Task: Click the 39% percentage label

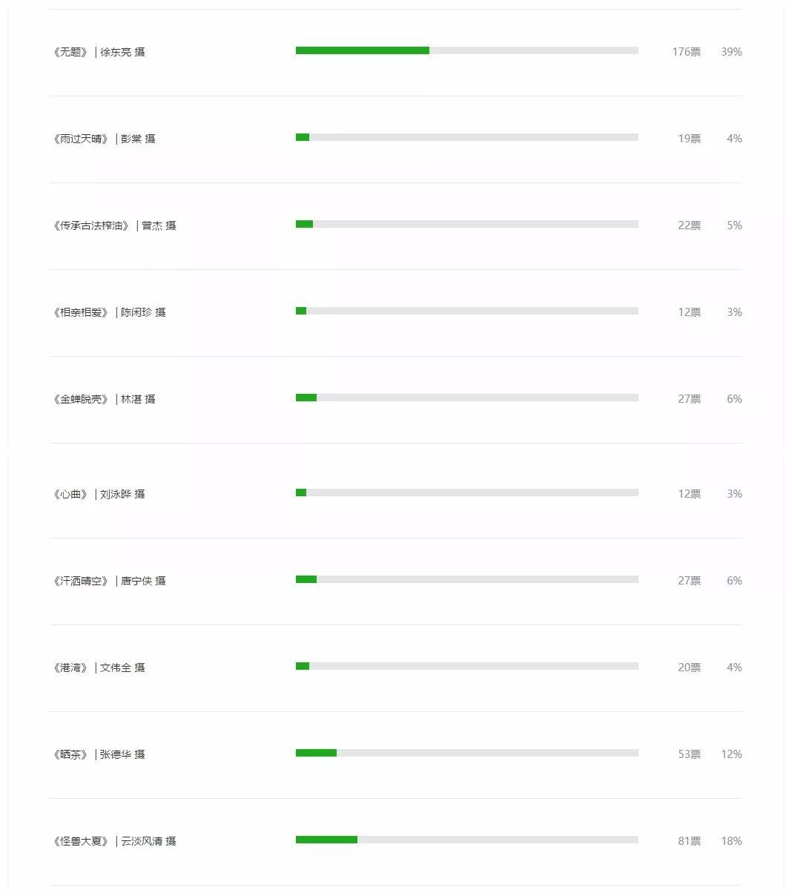Action: point(731,52)
